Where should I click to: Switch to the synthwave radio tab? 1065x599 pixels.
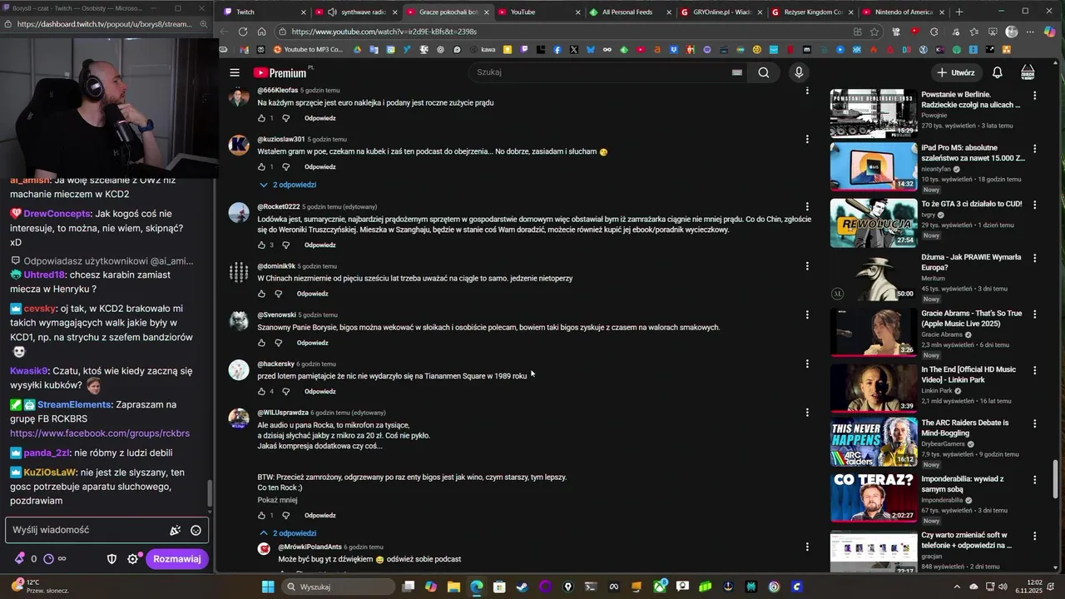point(356,12)
